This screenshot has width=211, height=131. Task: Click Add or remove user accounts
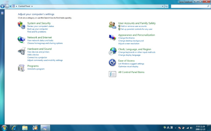(134, 26)
